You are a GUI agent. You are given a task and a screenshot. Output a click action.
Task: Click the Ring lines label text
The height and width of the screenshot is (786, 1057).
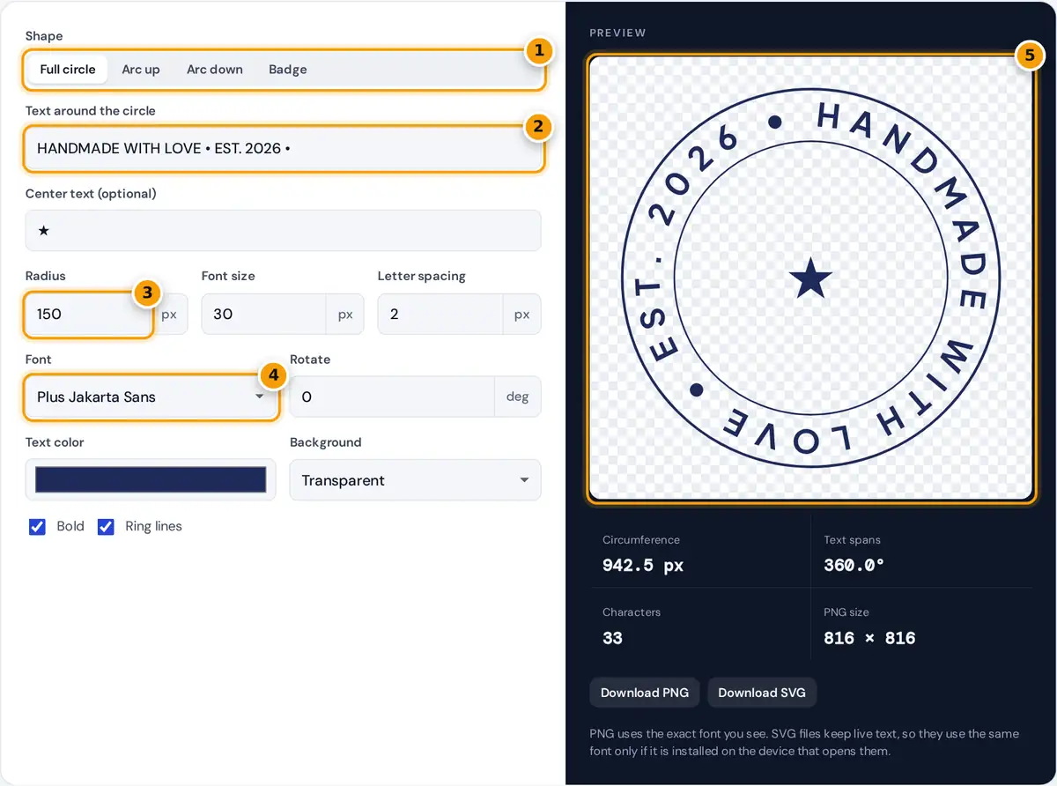pyautogui.click(x=153, y=526)
